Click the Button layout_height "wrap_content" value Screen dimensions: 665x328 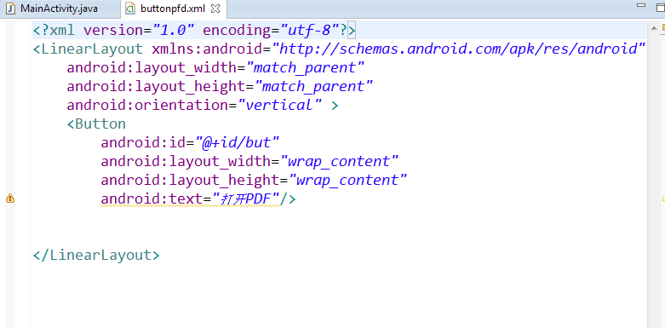point(347,180)
